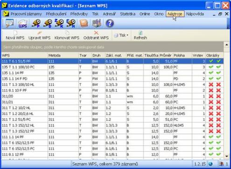Screen dimensions: 231x169
Task: Open the Online menu
Action: (145, 14)
